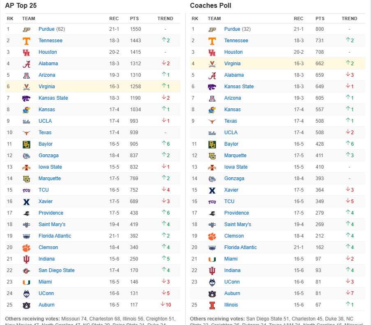The width and height of the screenshot is (371, 325).
Task: Open Gonzaga link in AP Top 25
Action: click(x=48, y=155)
